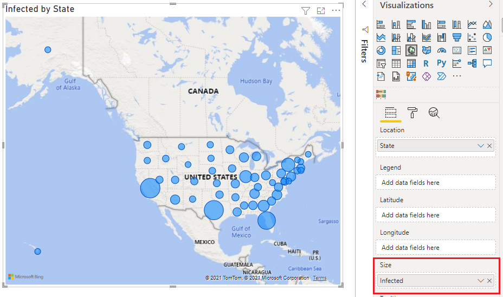Select the large Texas bubble
503x297 pixels.
(x=214, y=210)
